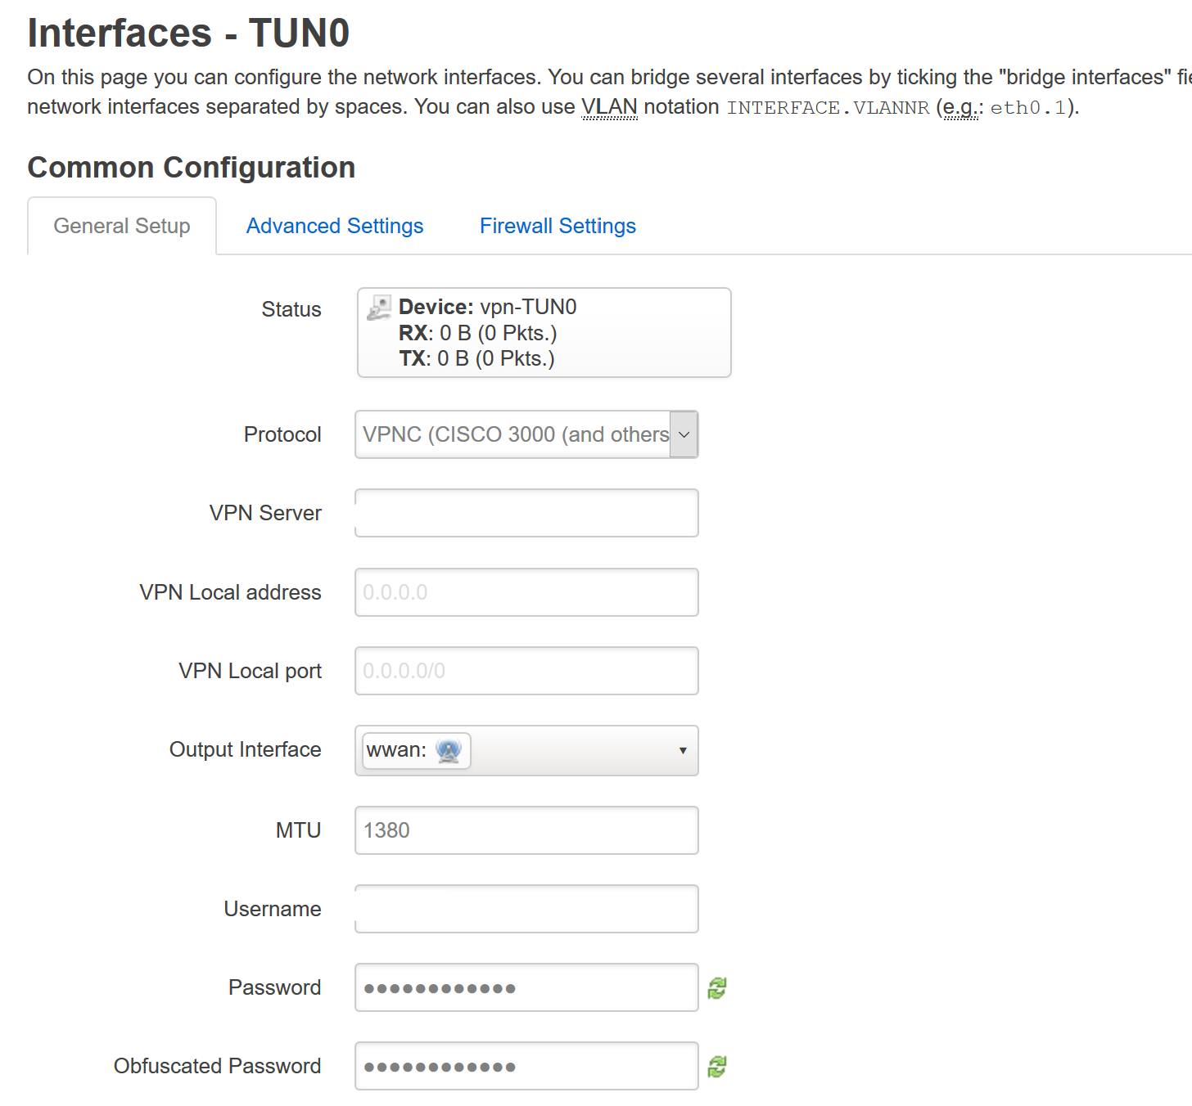Focus the VPN Local address field
The image size is (1192, 1106).
click(x=526, y=592)
